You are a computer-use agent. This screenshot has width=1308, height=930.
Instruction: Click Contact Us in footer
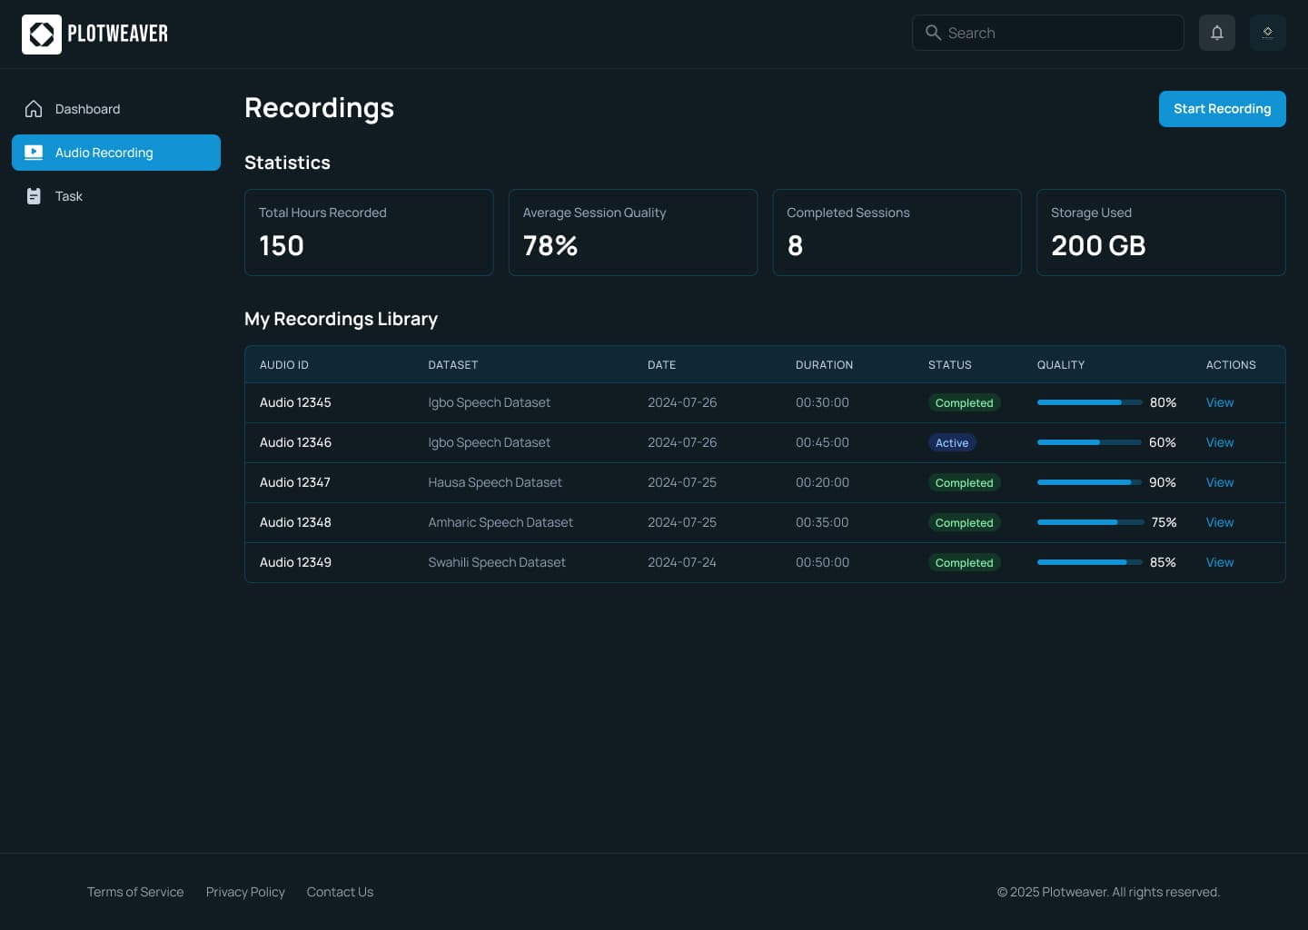pos(340,892)
